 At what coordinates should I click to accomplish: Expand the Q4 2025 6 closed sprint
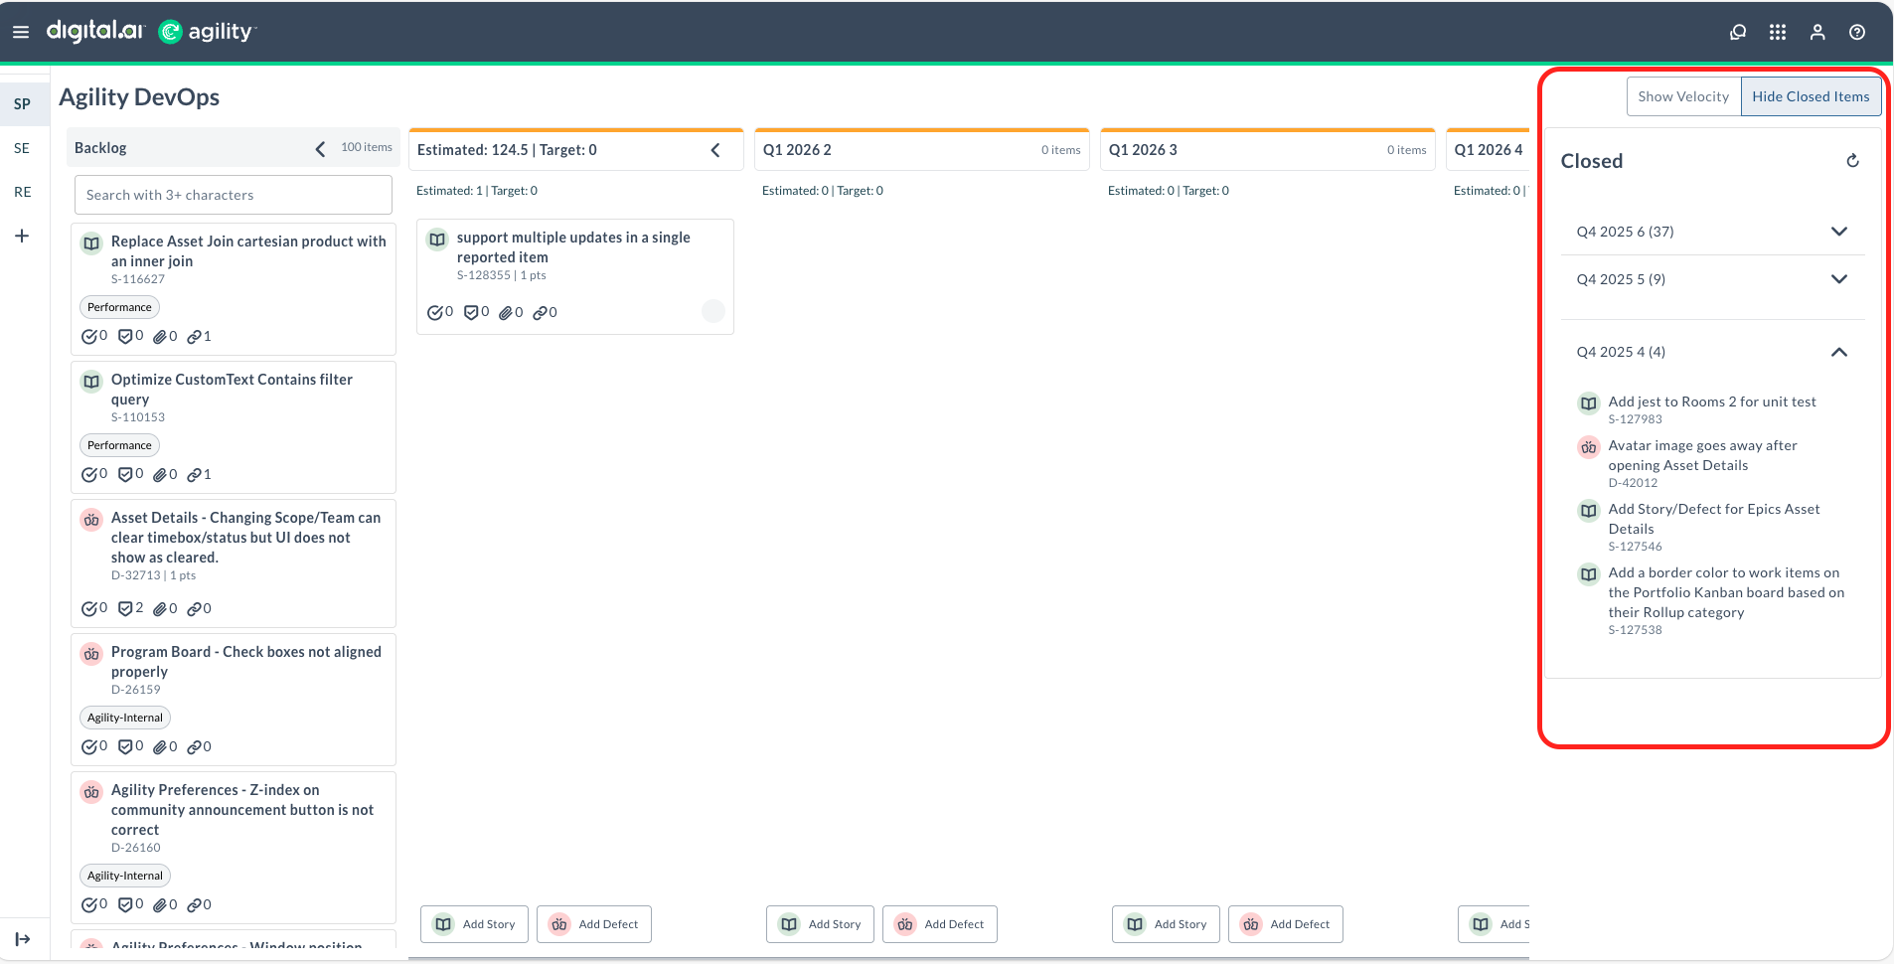pos(1839,231)
